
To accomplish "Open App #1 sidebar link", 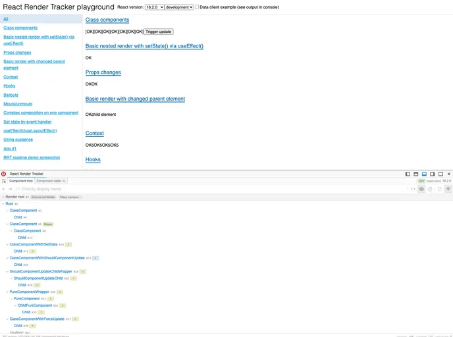I will [x=10, y=149].
